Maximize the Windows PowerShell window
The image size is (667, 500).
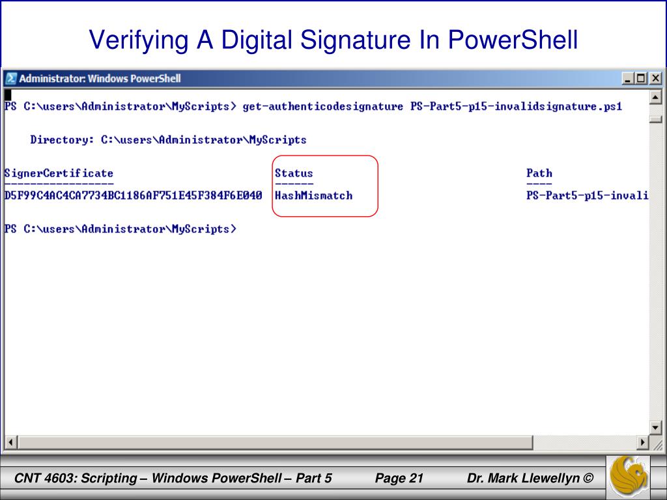641,79
